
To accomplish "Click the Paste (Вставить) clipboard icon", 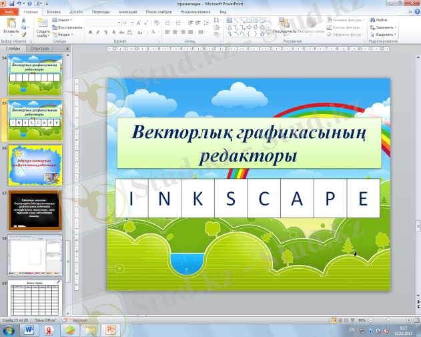I will click(x=11, y=23).
